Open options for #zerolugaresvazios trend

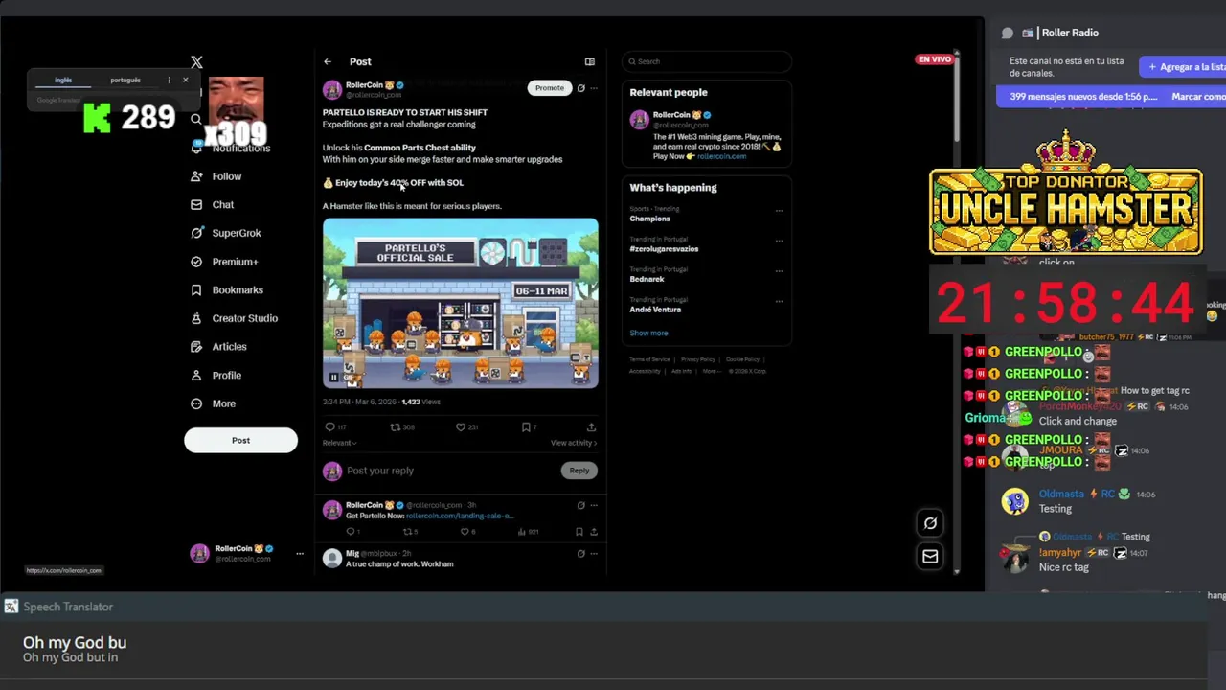tap(779, 241)
